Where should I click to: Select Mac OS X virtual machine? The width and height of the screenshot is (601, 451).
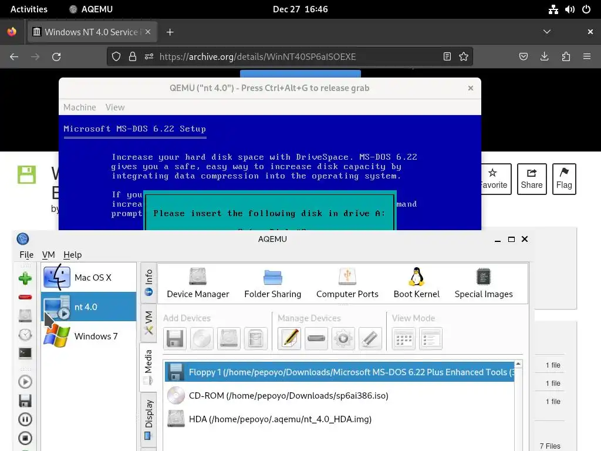[89, 277]
